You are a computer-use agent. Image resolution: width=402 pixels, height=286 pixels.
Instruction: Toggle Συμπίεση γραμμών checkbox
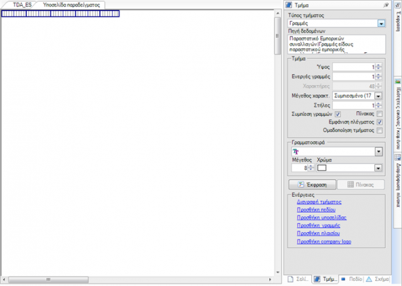338,114
